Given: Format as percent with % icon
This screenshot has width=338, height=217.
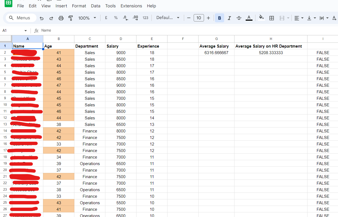Looking at the screenshot, I should pos(116,18).
